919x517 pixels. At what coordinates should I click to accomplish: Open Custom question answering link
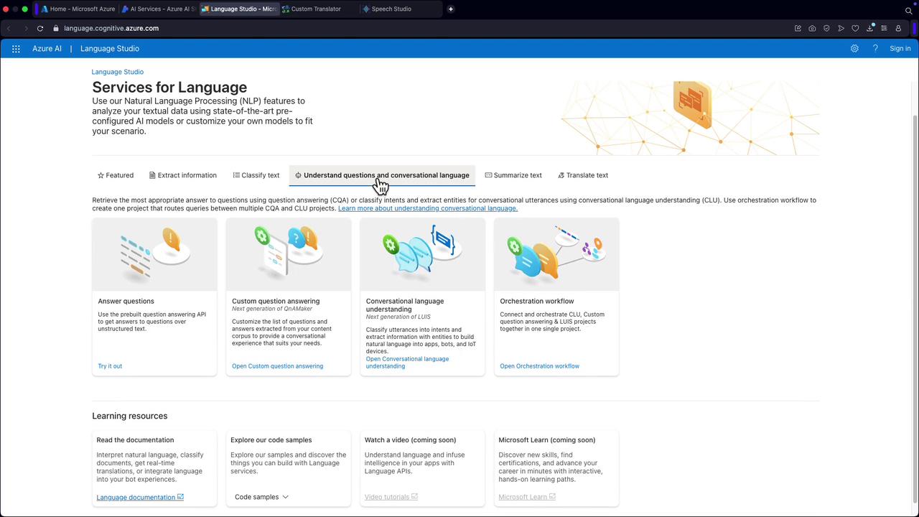click(277, 366)
